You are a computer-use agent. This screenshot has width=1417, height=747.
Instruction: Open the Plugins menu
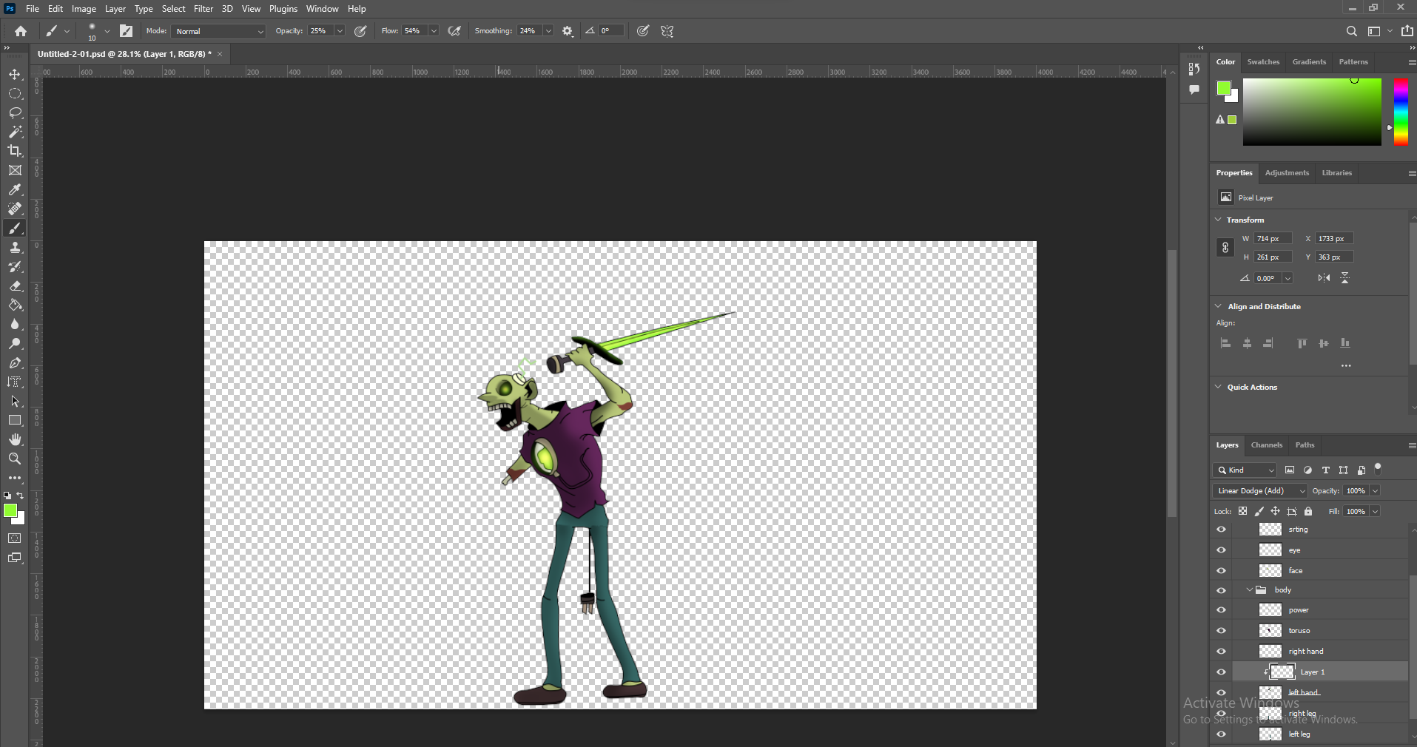click(x=283, y=9)
